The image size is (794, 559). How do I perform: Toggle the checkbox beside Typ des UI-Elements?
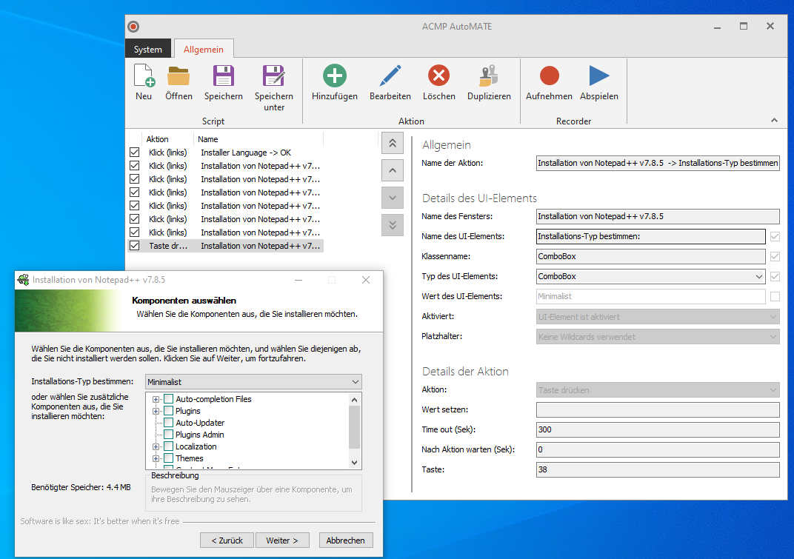click(775, 276)
